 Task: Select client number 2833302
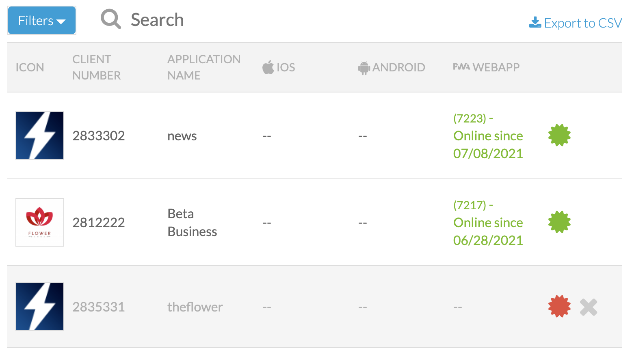(x=99, y=136)
